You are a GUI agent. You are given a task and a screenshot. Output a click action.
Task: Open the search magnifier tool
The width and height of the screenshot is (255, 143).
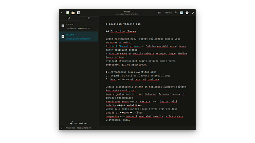point(176,13)
